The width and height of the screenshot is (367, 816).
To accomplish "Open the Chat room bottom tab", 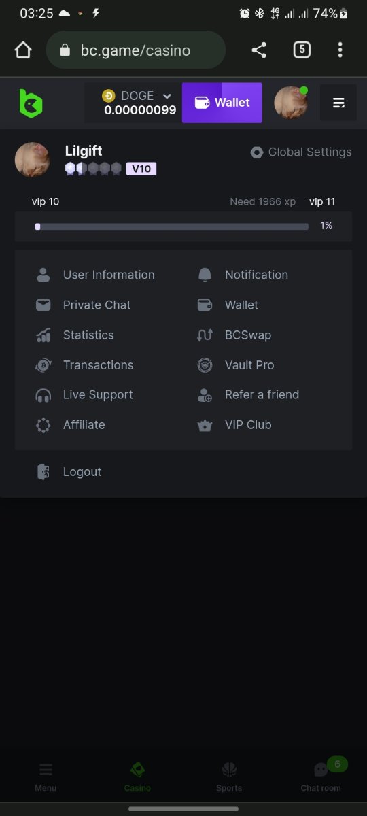I will [321, 777].
